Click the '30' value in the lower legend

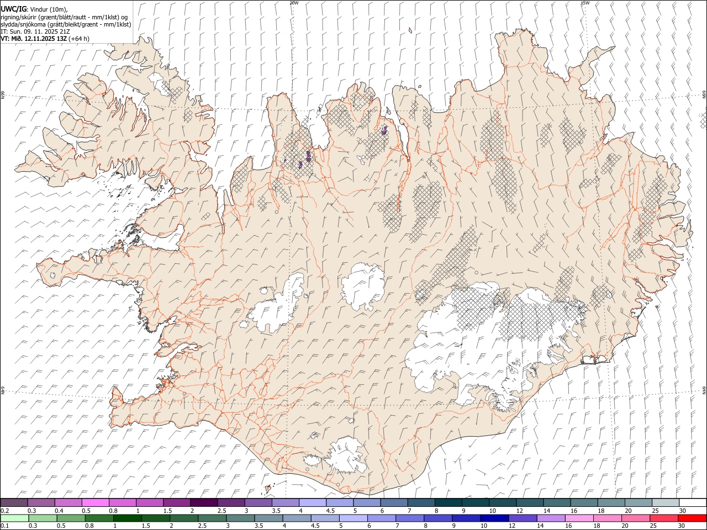tap(682, 526)
